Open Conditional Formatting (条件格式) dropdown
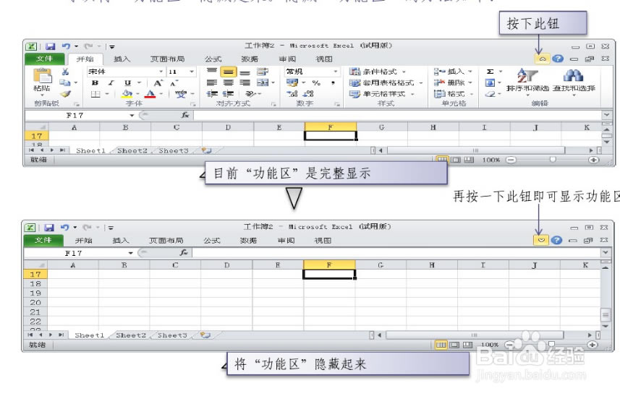 click(378, 72)
